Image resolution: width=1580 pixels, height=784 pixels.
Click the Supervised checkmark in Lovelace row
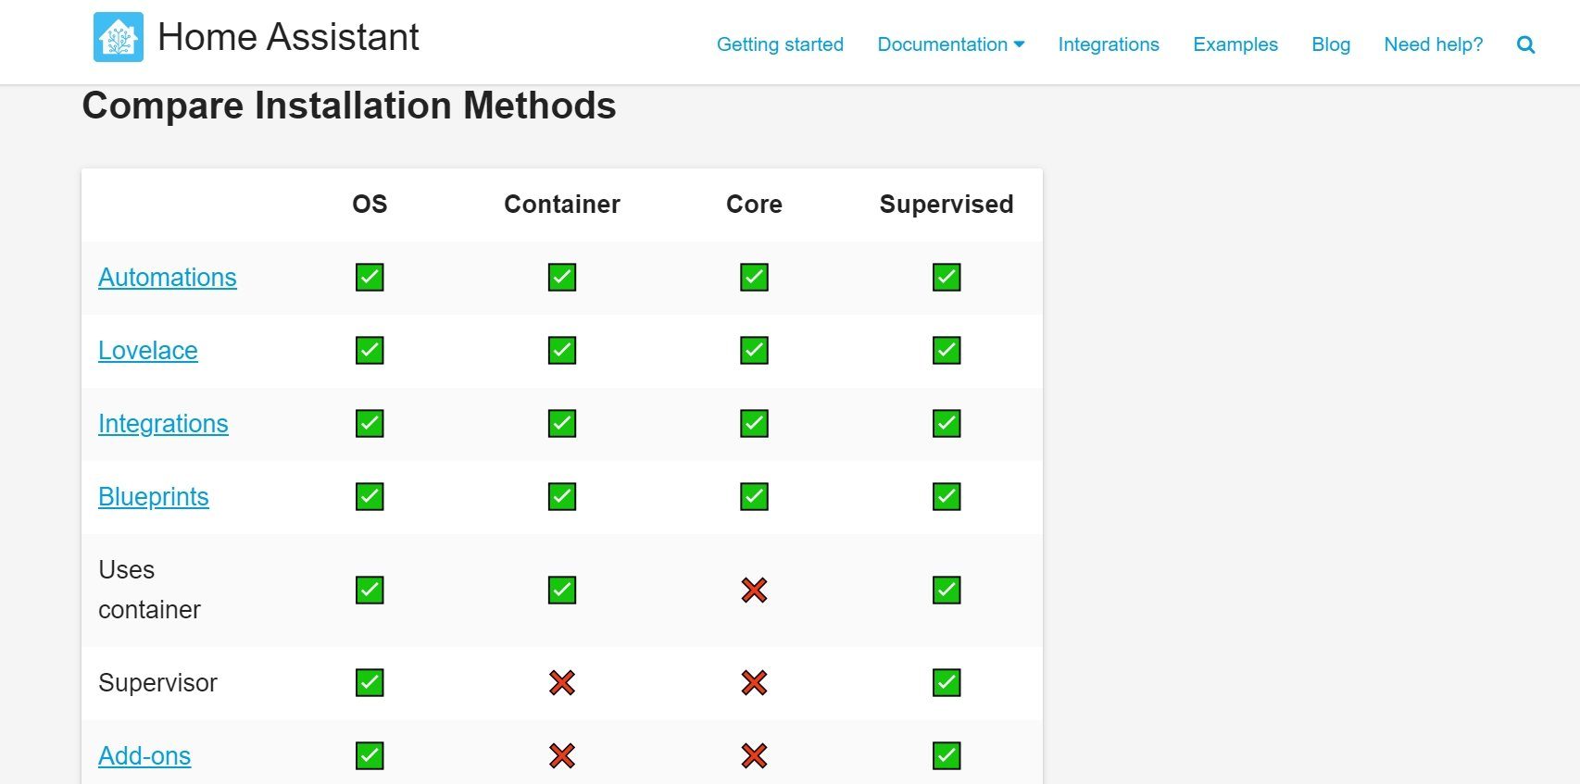click(947, 350)
